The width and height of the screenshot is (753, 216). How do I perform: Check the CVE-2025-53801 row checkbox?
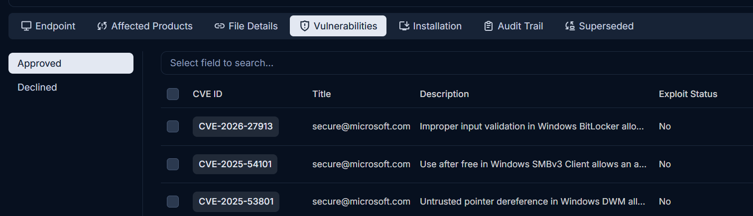173,202
